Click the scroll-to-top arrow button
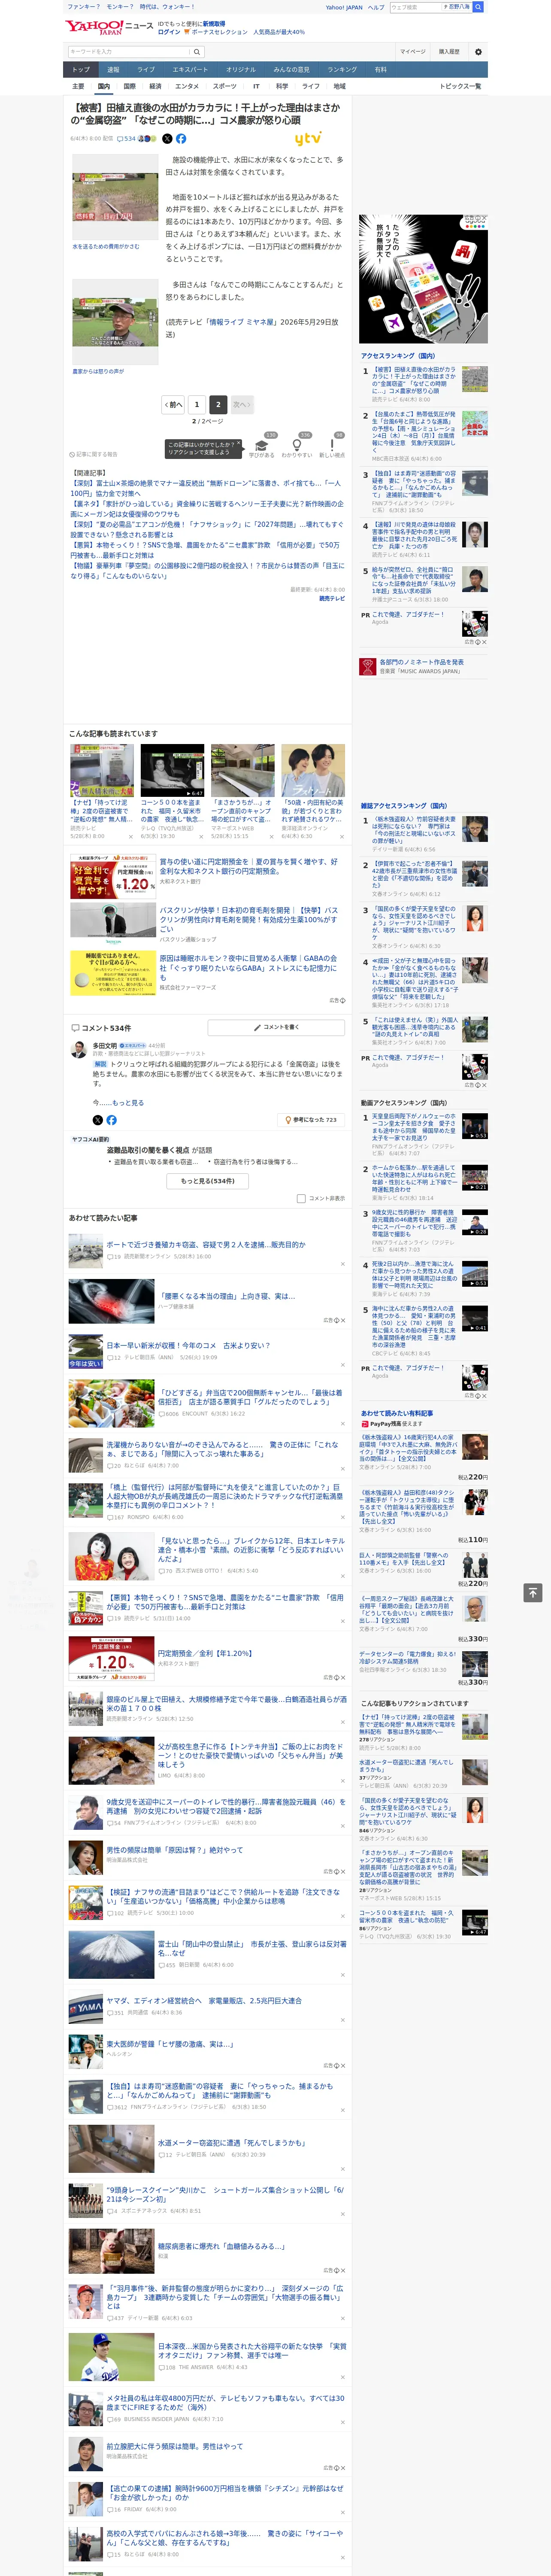The image size is (551, 2576). click(533, 1592)
